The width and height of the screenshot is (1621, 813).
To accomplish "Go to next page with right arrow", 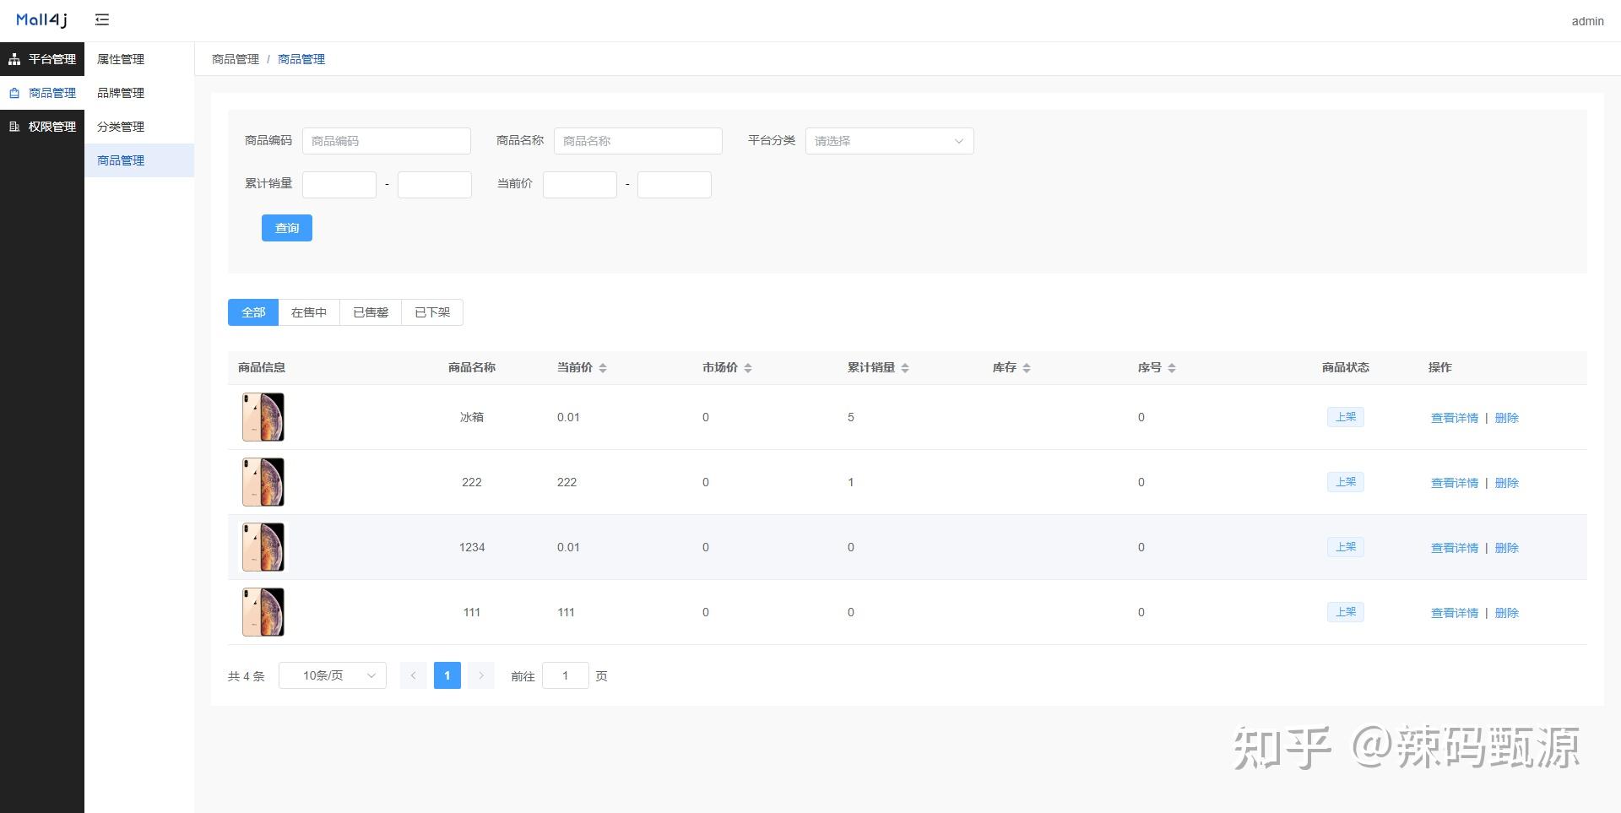I will click(480, 675).
